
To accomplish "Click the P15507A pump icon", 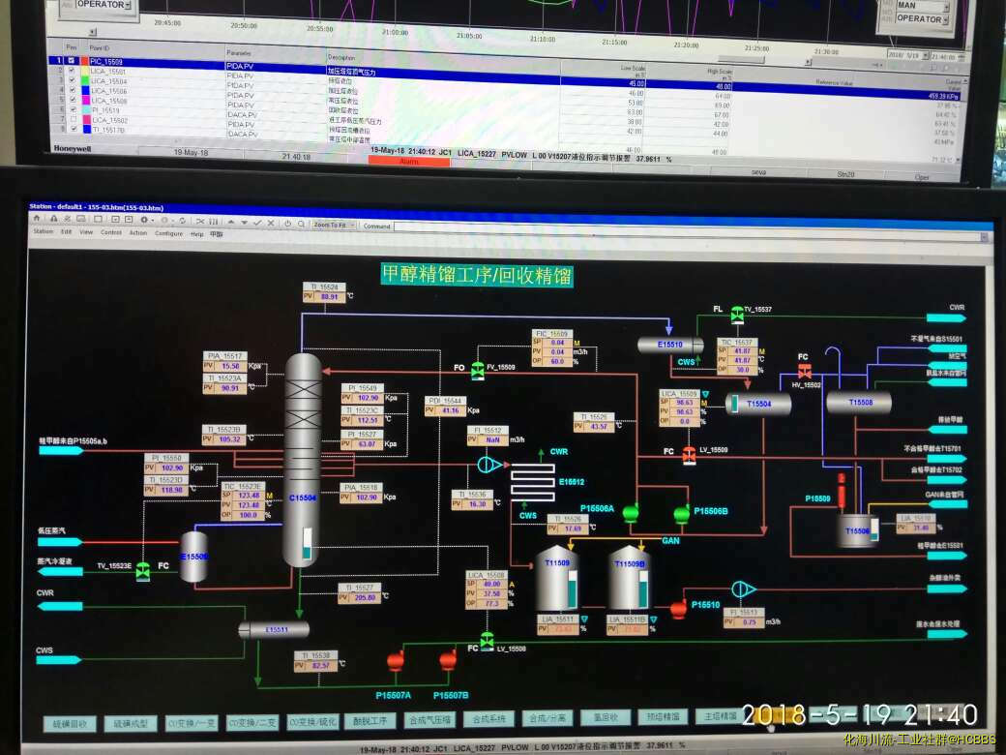I will [x=395, y=661].
